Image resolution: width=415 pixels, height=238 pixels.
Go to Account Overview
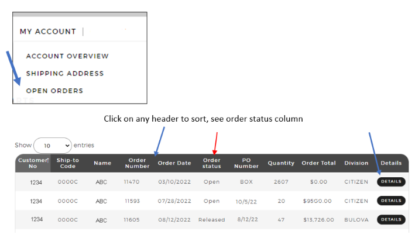[x=67, y=56]
